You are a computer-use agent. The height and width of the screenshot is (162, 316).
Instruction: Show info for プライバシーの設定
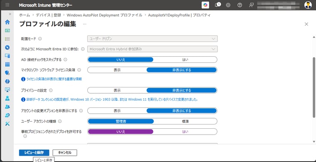(51, 90)
